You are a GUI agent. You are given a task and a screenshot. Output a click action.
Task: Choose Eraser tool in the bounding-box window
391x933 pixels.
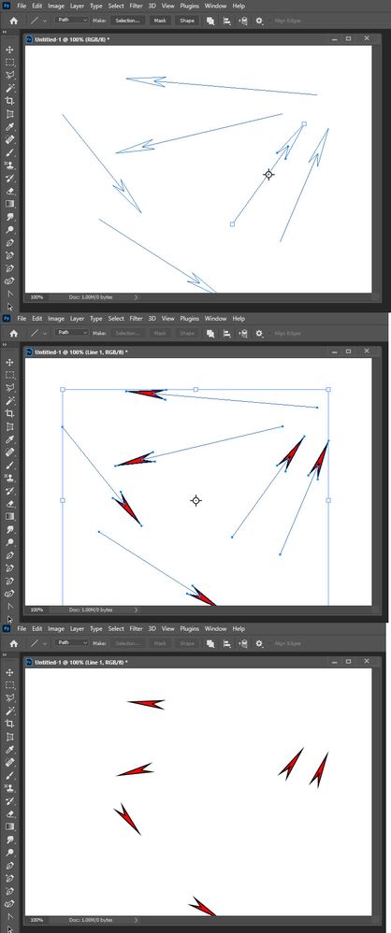(9, 504)
